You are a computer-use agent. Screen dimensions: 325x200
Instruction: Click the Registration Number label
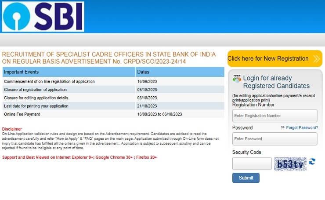(253, 105)
